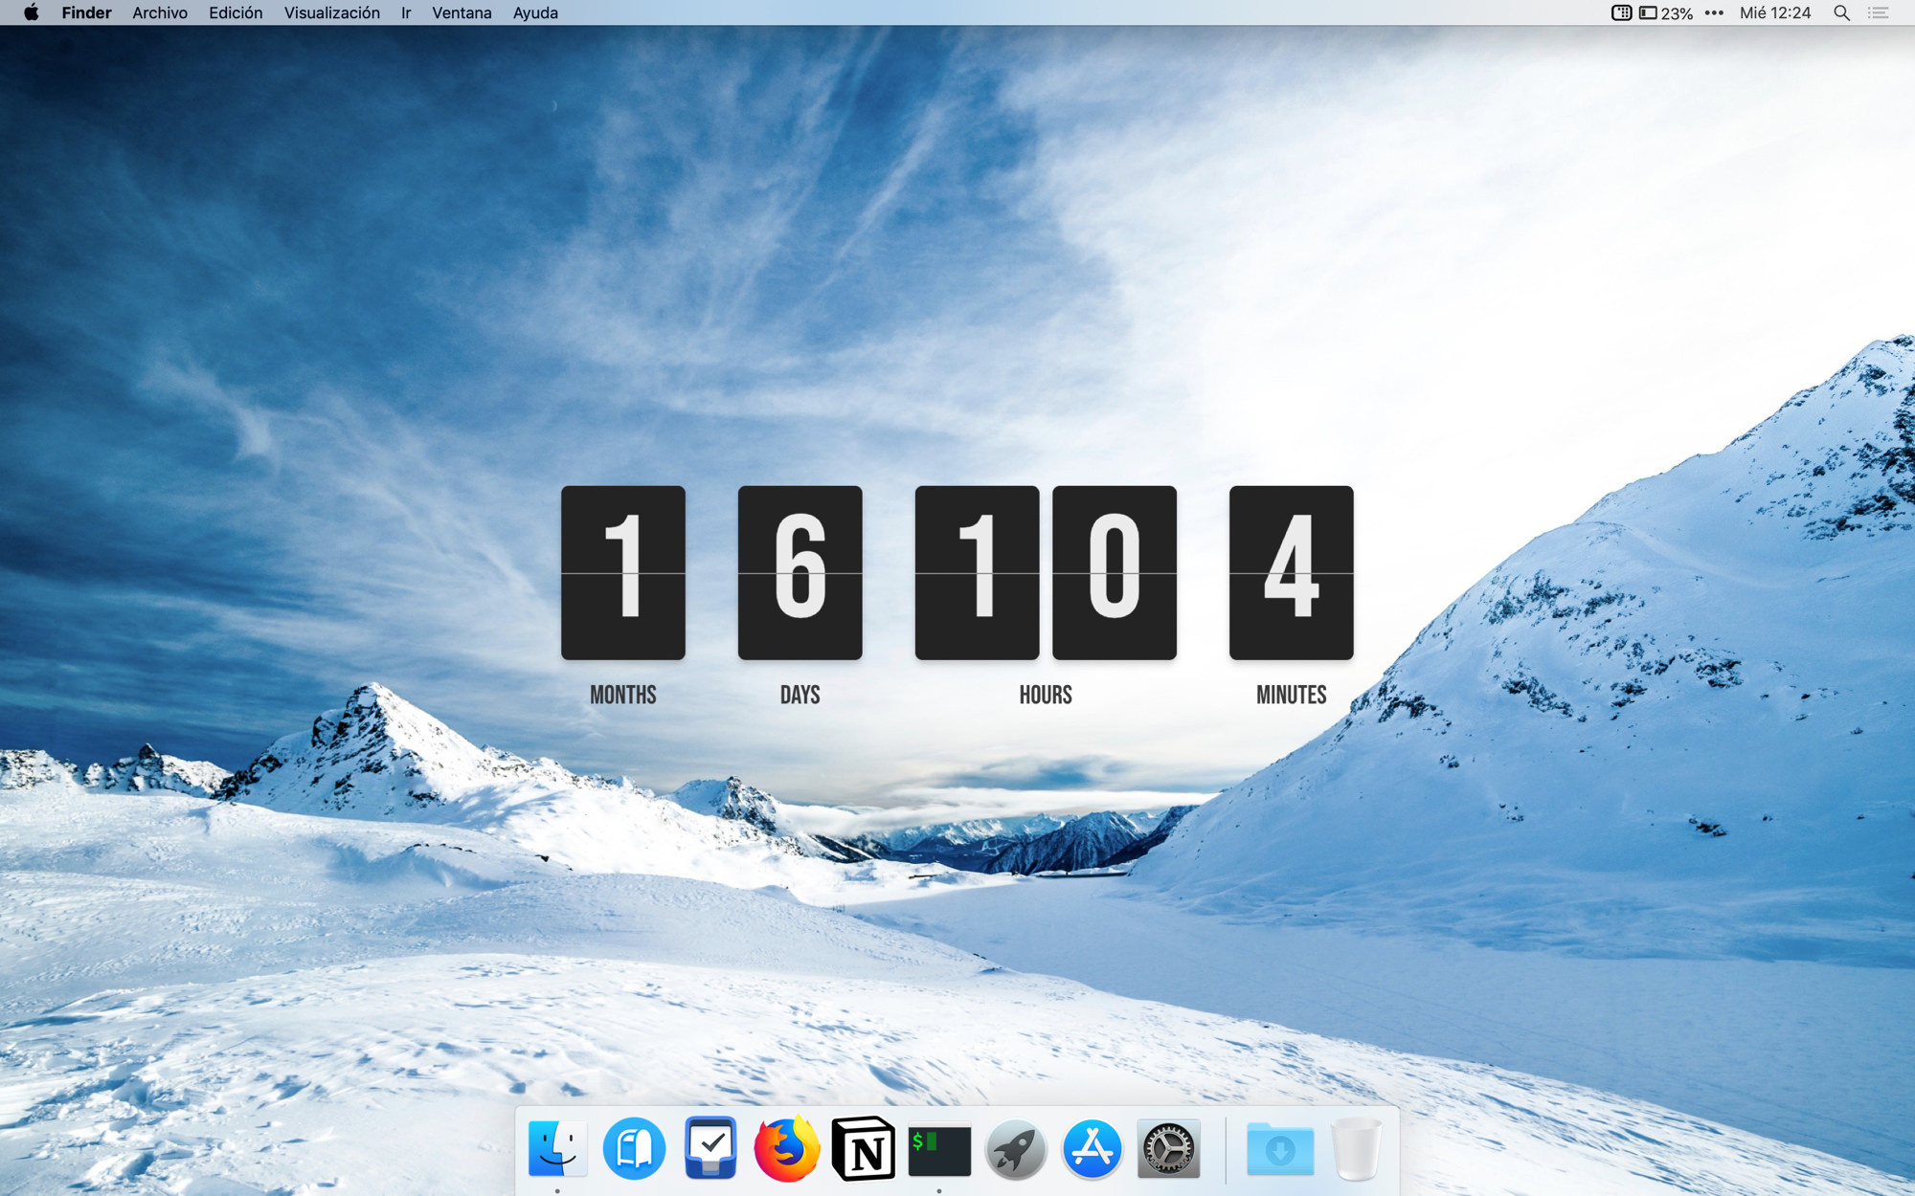Open the Visualización menu
Viewport: 1915px width, 1196px height.
[331, 12]
